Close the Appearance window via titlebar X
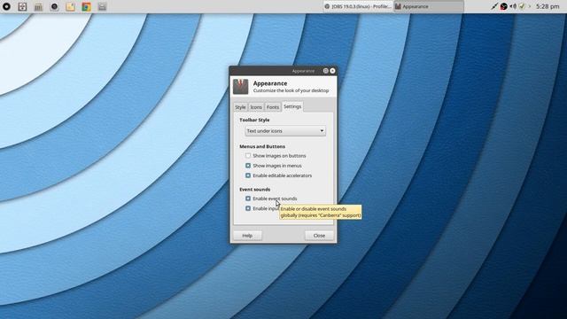This screenshot has height=319, width=567. (x=332, y=71)
